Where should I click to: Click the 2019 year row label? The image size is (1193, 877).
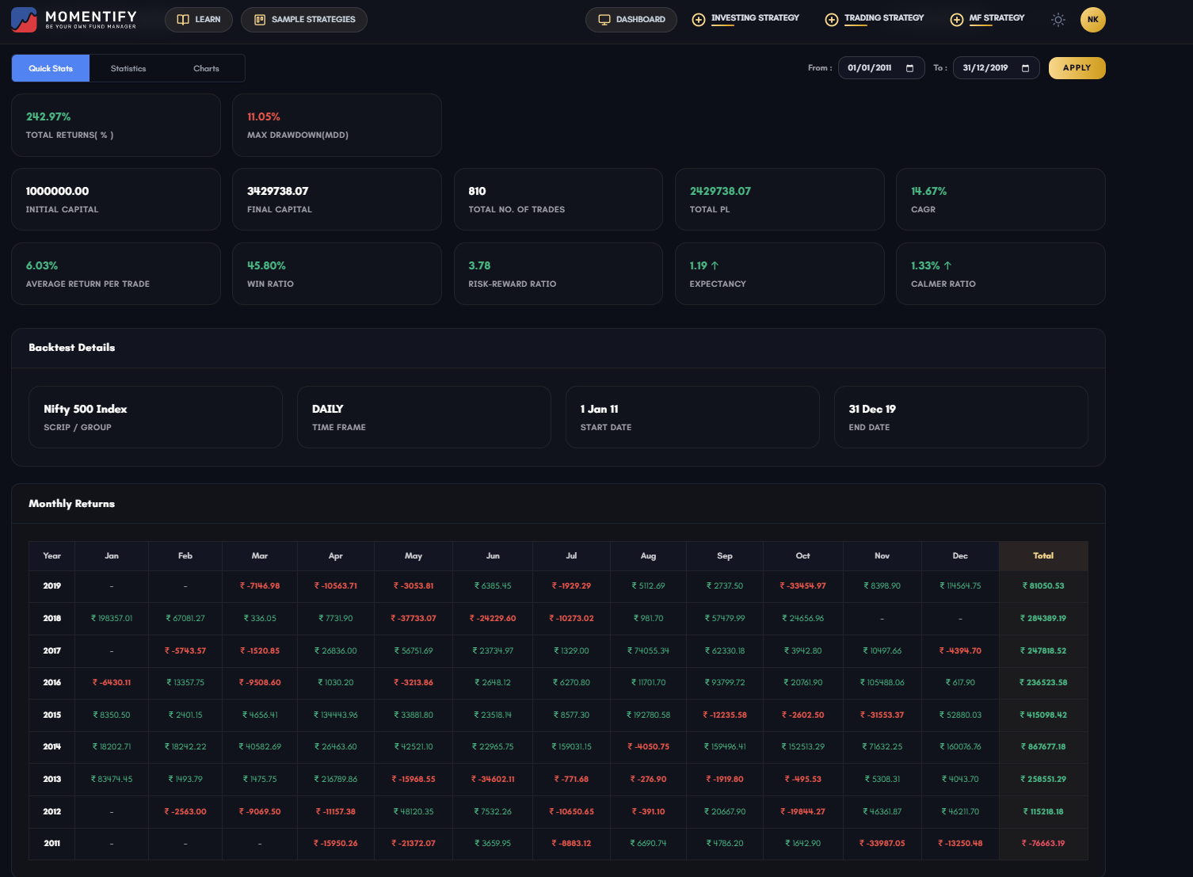point(51,586)
